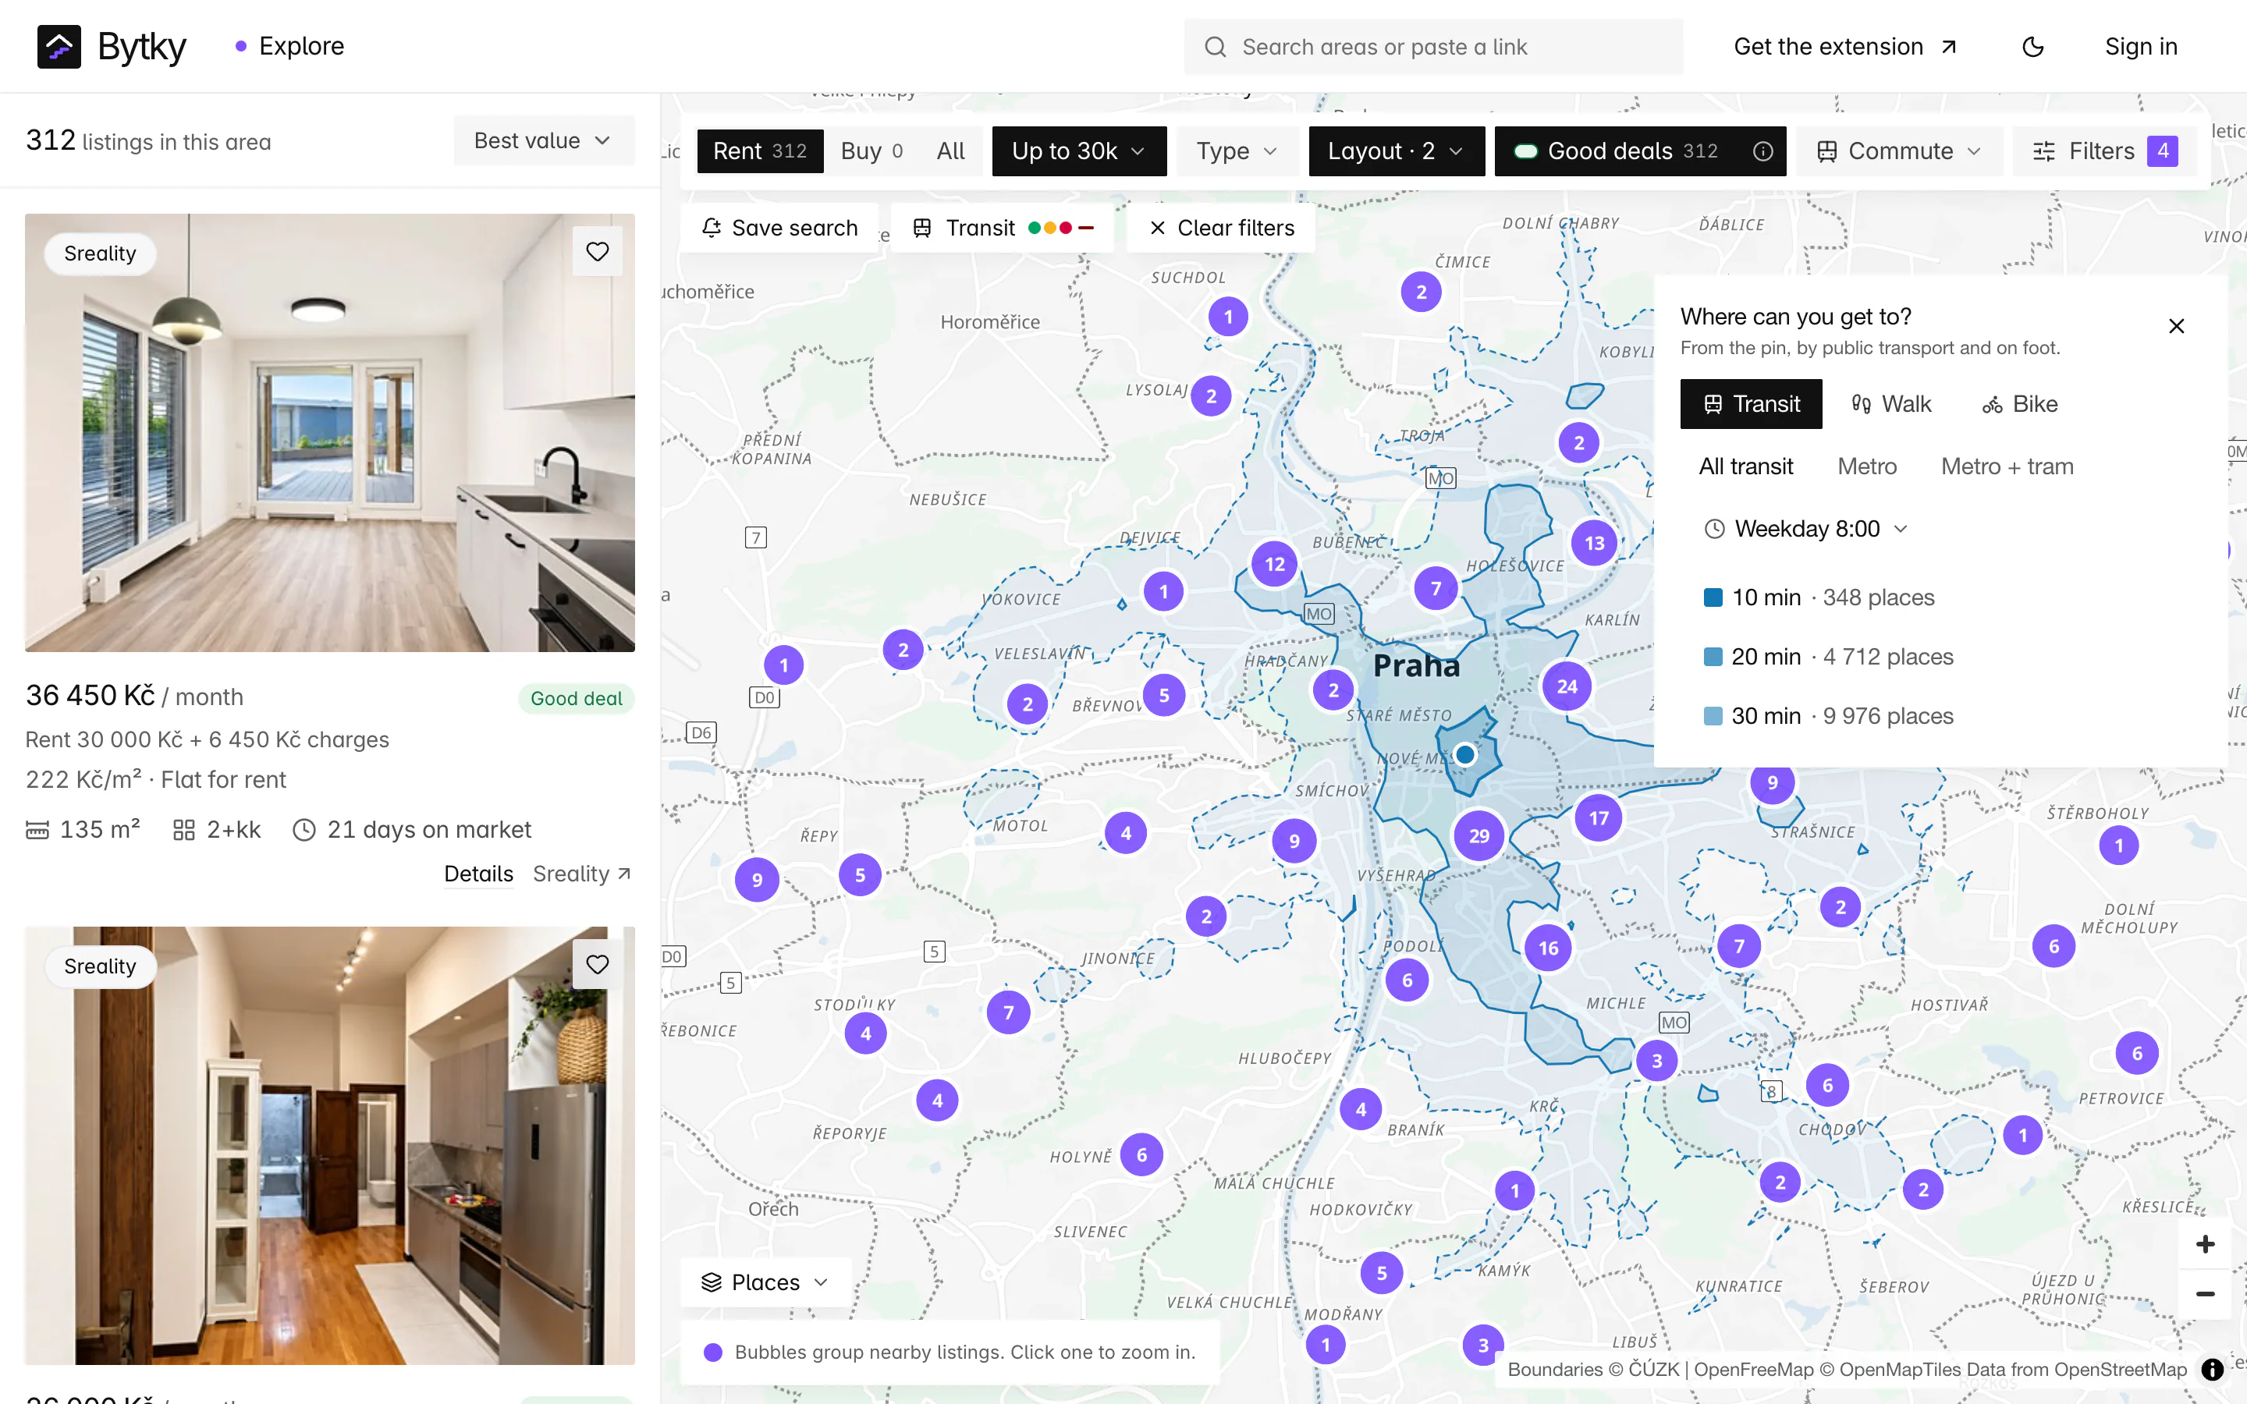Favorite the second listing with heart icon

(x=597, y=965)
